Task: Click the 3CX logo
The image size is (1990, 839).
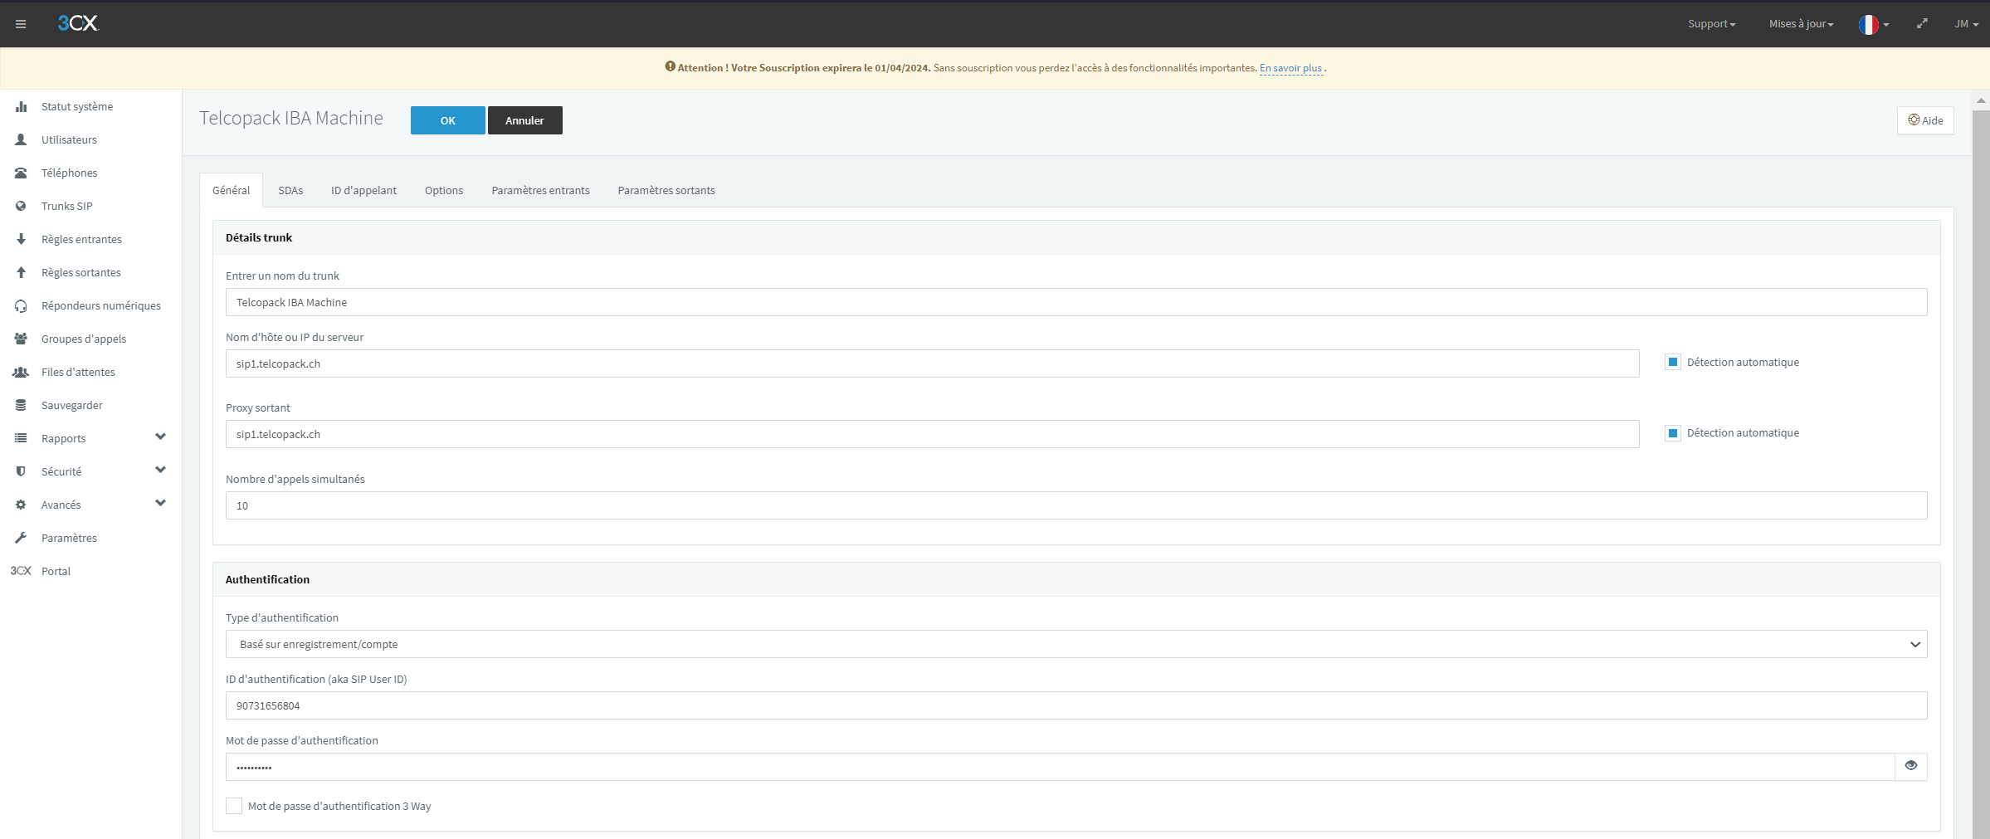Action: (78, 23)
